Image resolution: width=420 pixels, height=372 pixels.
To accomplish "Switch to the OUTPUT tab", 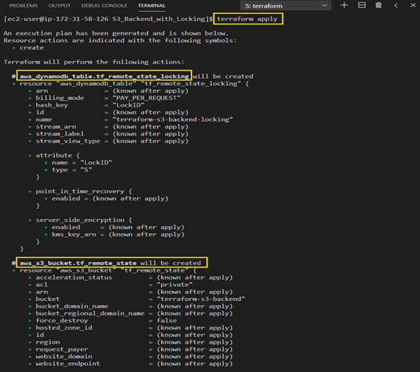I will click(x=59, y=6).
